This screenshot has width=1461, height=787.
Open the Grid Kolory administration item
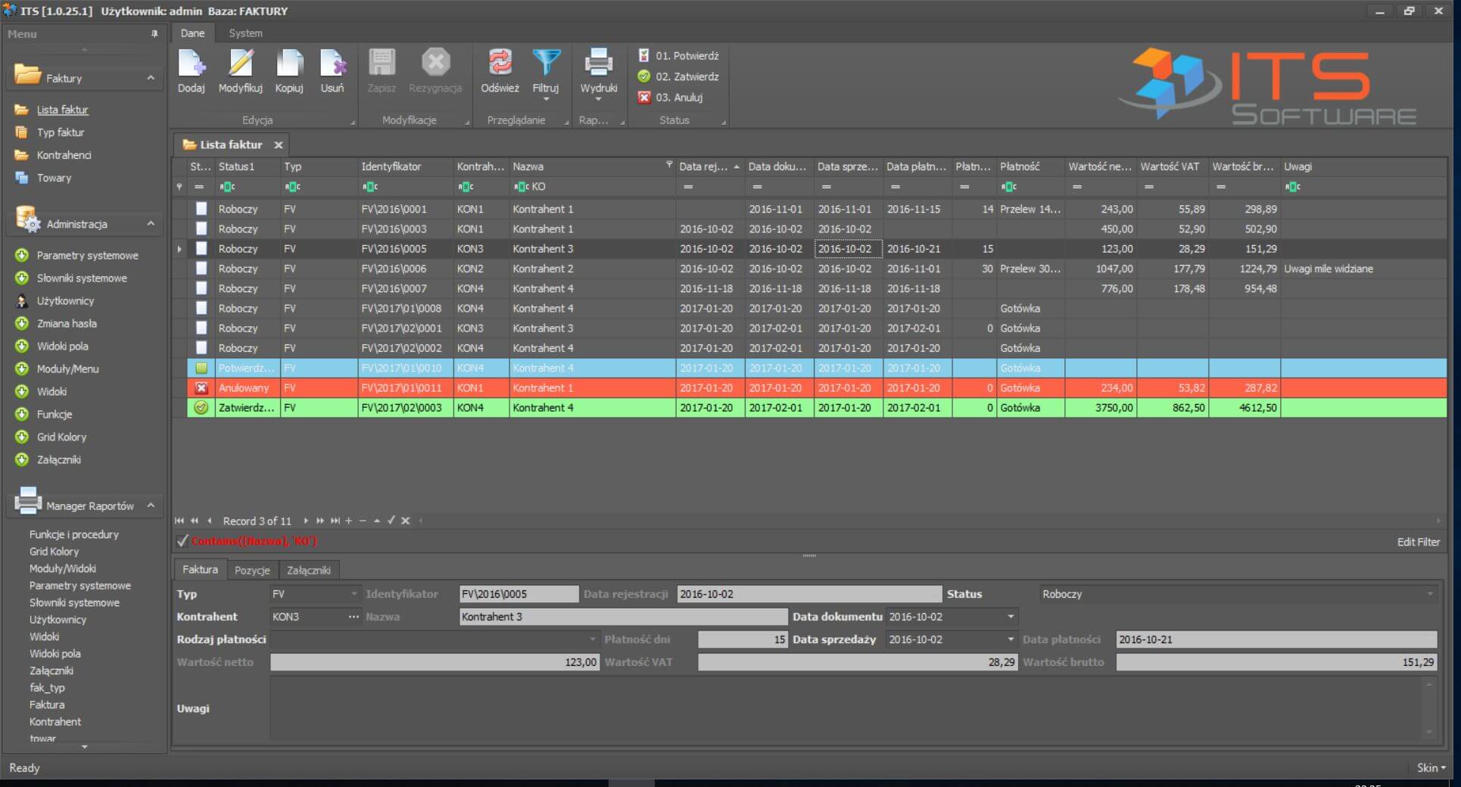click(x=61, y=437)
